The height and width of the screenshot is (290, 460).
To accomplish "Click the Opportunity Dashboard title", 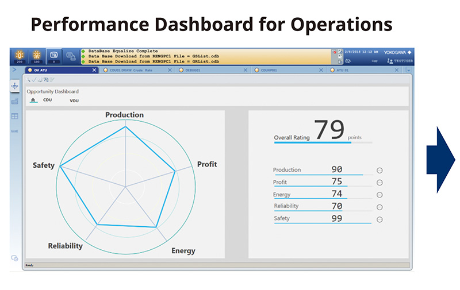I will [x=53, y=92].
